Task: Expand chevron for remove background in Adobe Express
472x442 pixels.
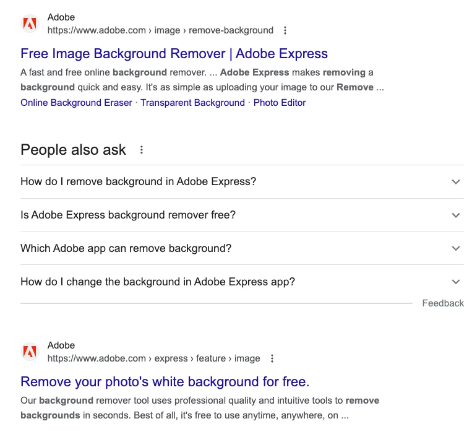Action: [x=456, y=181]
